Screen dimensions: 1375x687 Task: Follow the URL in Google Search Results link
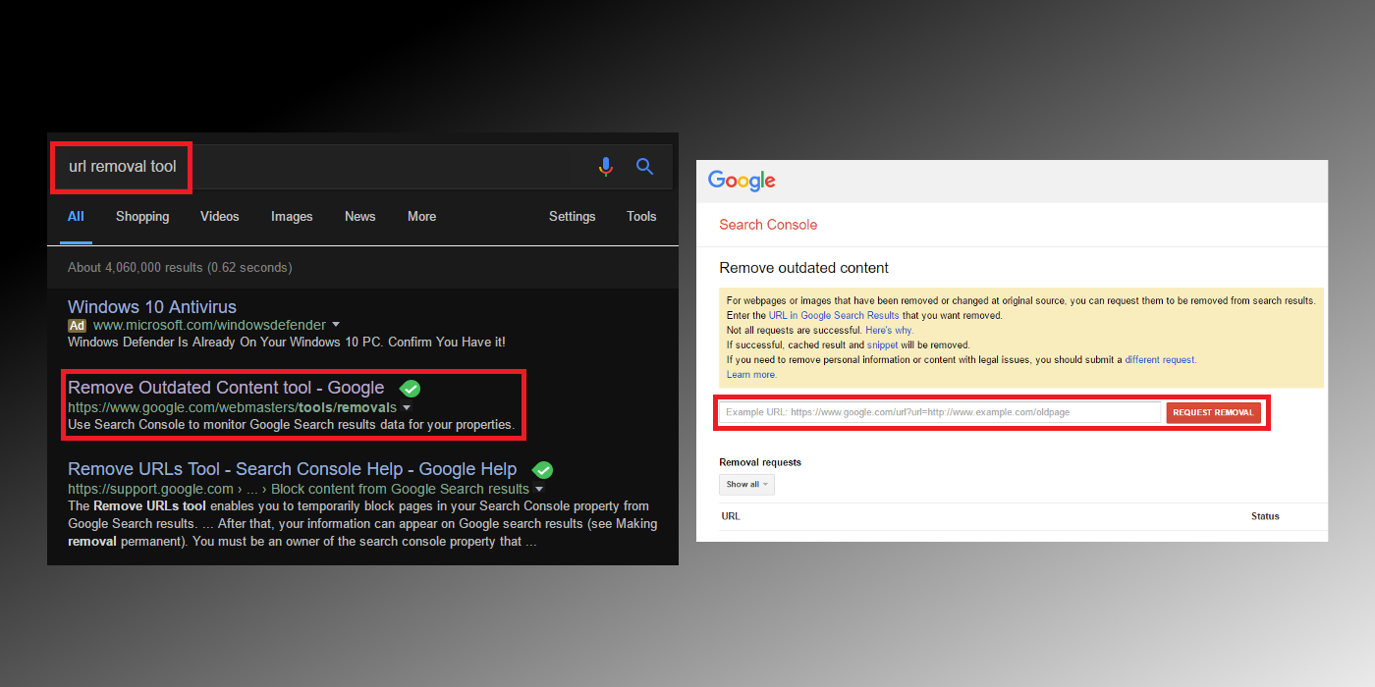[x=834, y=316]
